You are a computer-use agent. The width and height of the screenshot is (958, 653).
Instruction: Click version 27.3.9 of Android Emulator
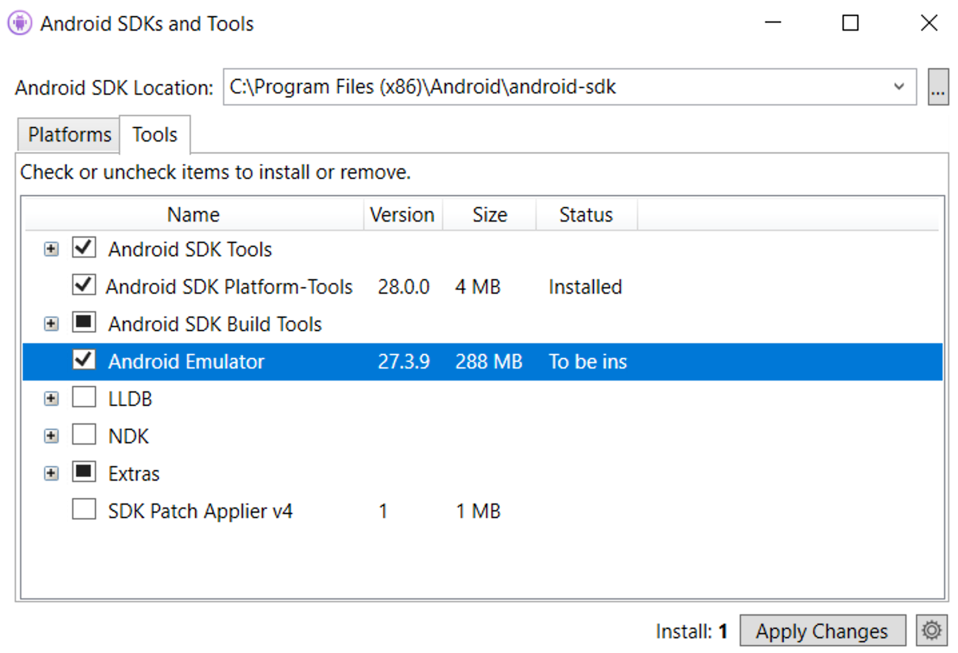(404, 361)
